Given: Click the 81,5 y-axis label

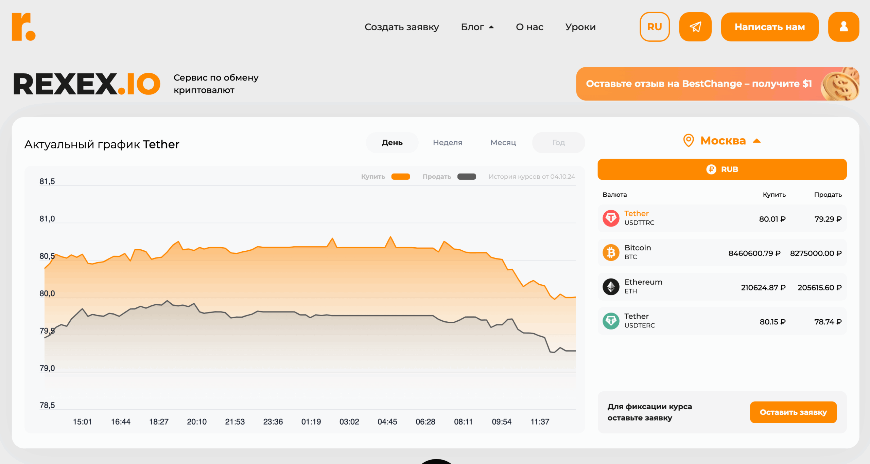Looking at the screenshot, I should pyautogui.click(x=47, y=181).
